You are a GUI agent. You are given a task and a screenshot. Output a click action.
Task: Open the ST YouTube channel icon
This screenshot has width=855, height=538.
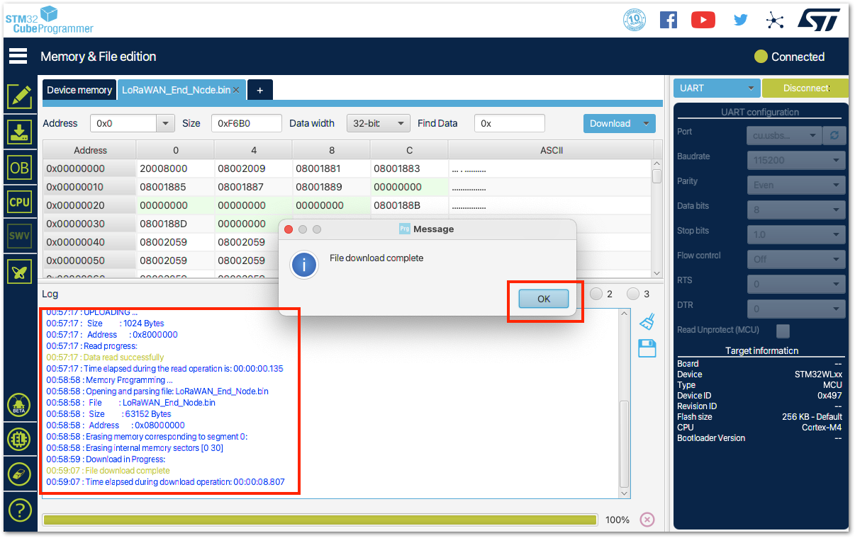point(703,20)
